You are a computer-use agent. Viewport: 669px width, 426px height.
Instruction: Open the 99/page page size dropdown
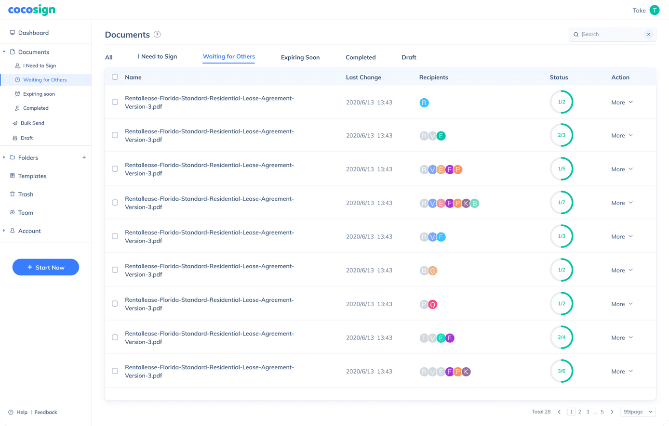point(638,412)
